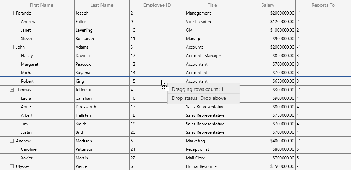Select the Dodsworth last name cell

(x=102, y=107)
